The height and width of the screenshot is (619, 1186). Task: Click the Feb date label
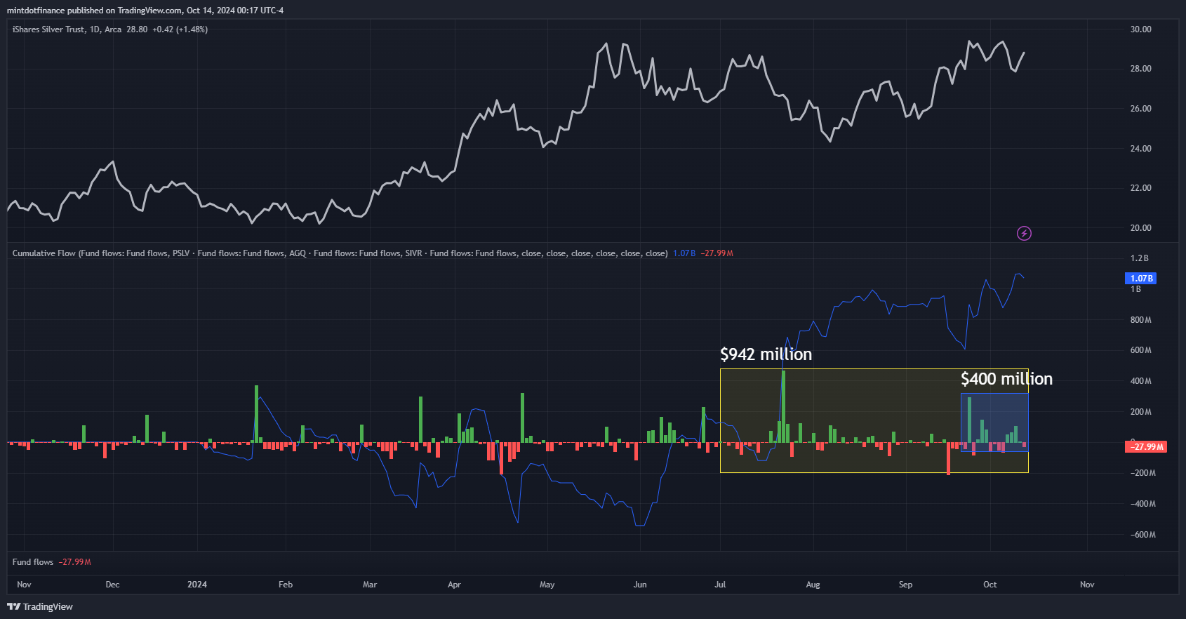pyautogui.click(x=286, y=585)
